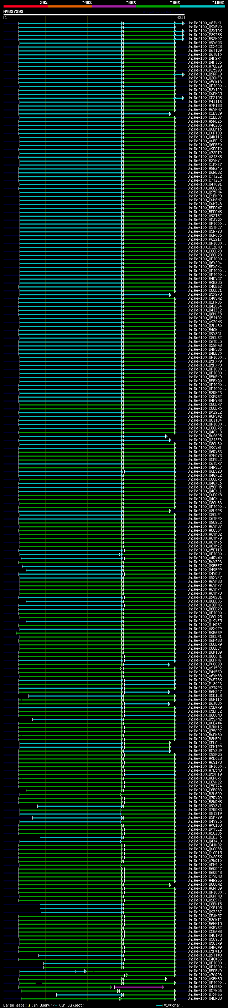Select hit label UniRef100_C0PT38
Screen dimensions: 228x1008
point(204,133)
